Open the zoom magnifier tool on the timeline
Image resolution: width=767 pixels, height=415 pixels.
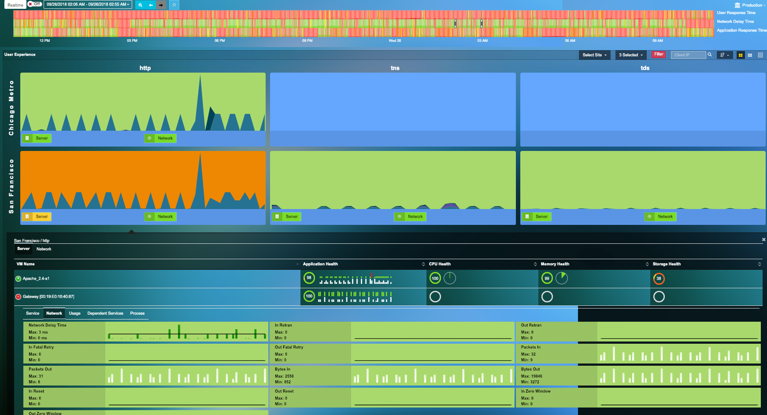141,5
